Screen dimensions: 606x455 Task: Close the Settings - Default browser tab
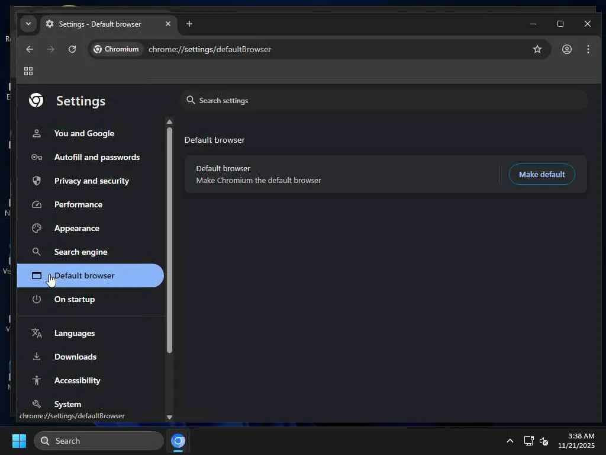(167, 24)
